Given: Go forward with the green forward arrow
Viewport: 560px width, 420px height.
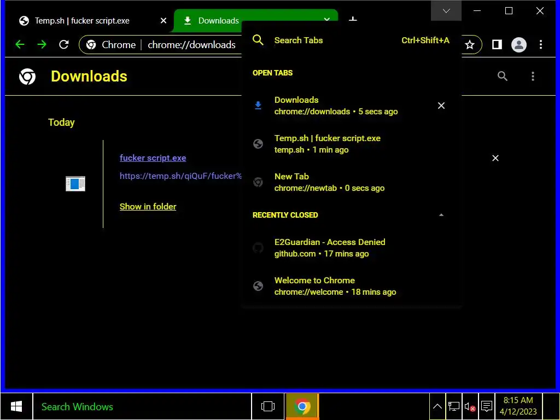Looking at the screenshot, I should click(x=42, y=45).
